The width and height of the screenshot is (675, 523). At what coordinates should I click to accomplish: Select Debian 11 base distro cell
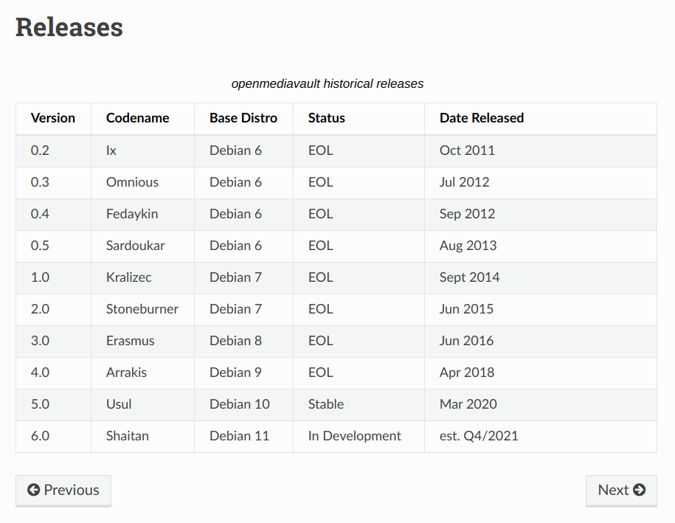click(239, 436)
